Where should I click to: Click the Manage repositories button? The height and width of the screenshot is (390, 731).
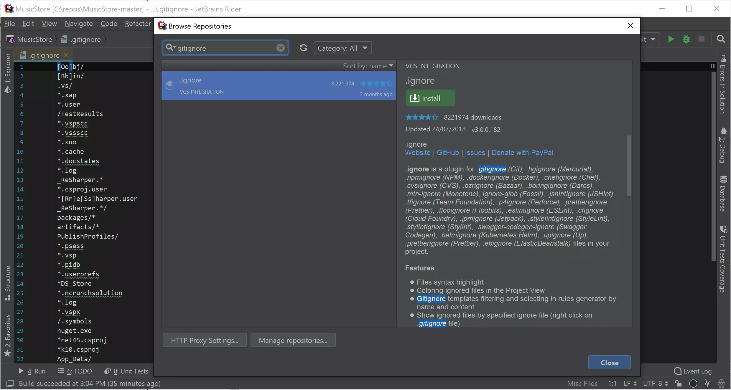(x=293, y=340)
